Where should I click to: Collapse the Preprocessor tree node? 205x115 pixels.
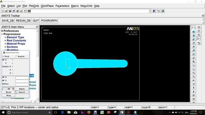[x=2, y=34]
